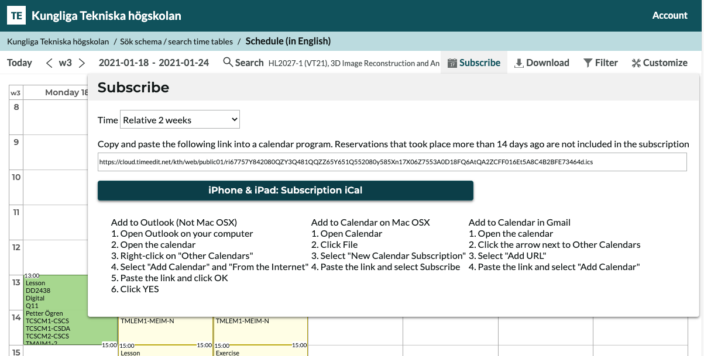704x356 pixels.
Task: Click the Filter funnel icon
Action: 588,63
